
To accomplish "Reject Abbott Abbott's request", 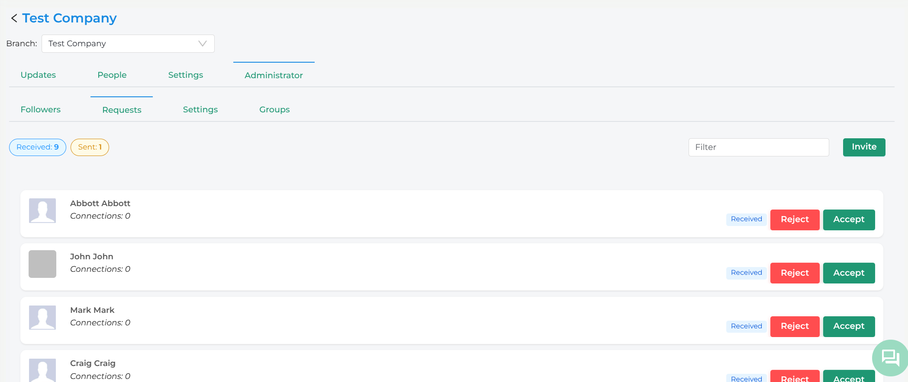I will 795,220.
